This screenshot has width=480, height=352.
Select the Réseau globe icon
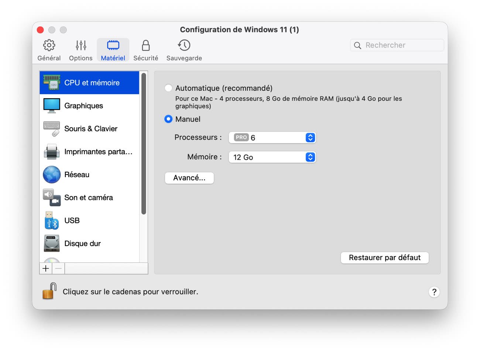point(52,175)
